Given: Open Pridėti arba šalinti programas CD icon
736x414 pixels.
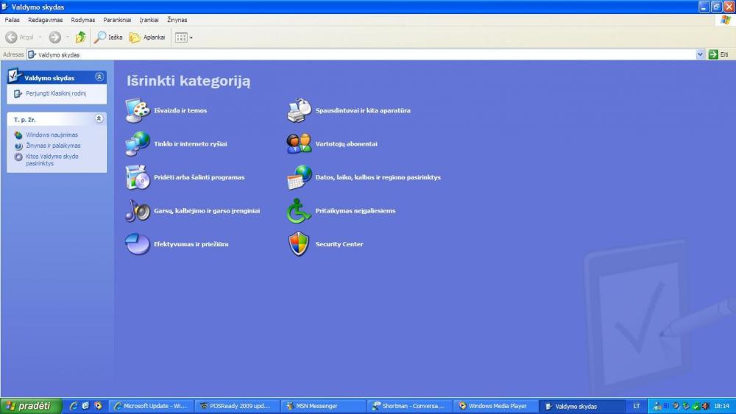Looking at the screenshot, I should 138,177.
